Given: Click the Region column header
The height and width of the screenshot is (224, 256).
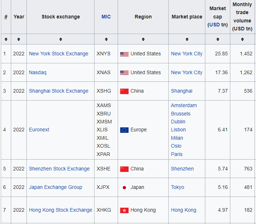Looking at the screenshot, I should pyautogui.click(x=143, y=17).
